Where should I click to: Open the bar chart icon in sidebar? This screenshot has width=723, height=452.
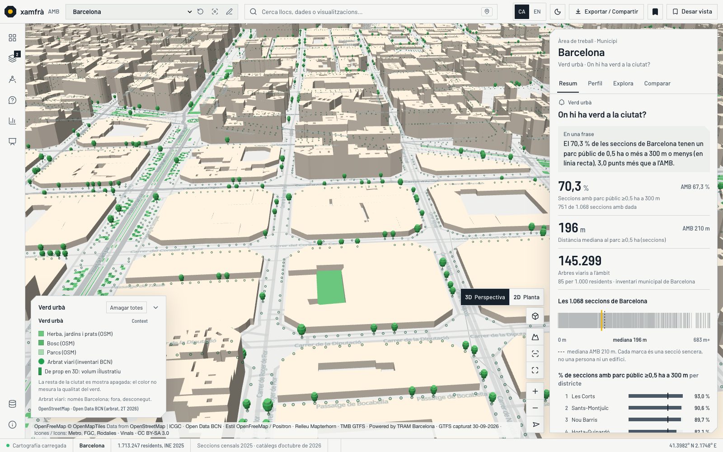click(12, 121)
